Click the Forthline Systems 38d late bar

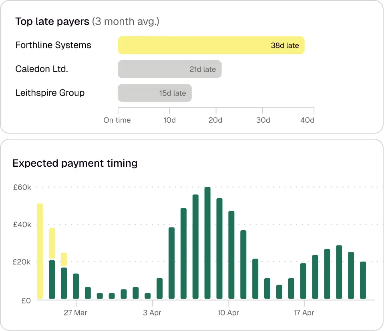211,45
